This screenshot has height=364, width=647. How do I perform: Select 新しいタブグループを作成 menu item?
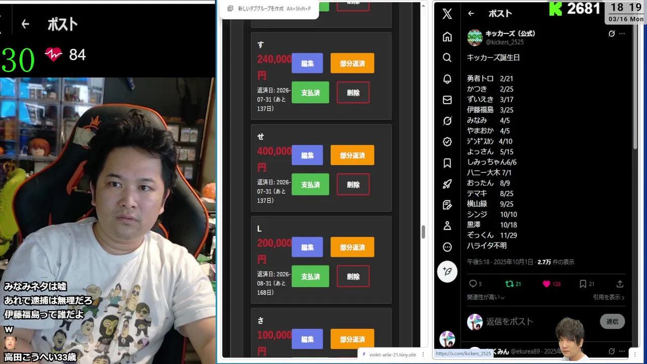(x=270, y=9)
